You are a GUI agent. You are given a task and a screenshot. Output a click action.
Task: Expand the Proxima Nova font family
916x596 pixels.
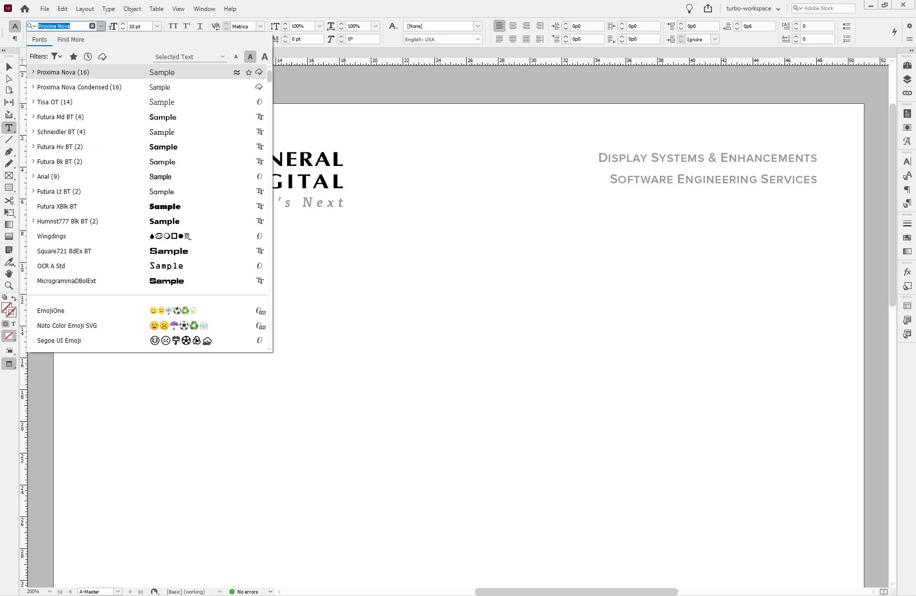[x=33, y=72]
